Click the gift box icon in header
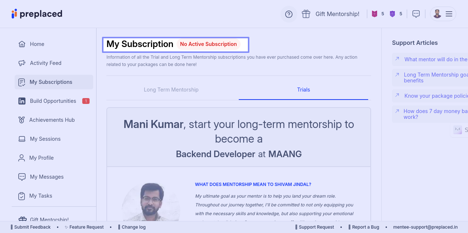The height and width of the screenshot is (233, 468). pyautogui.click(x=306, y=14)
